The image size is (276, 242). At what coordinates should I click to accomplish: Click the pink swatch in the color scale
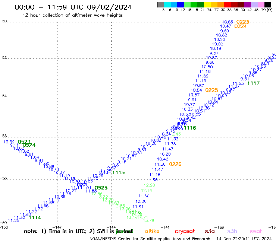coord(261,4)
